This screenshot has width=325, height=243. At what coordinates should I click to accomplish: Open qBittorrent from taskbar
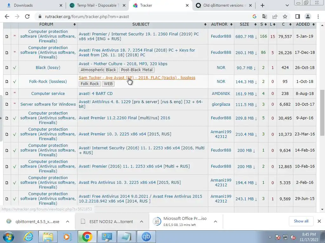point(146,237)
